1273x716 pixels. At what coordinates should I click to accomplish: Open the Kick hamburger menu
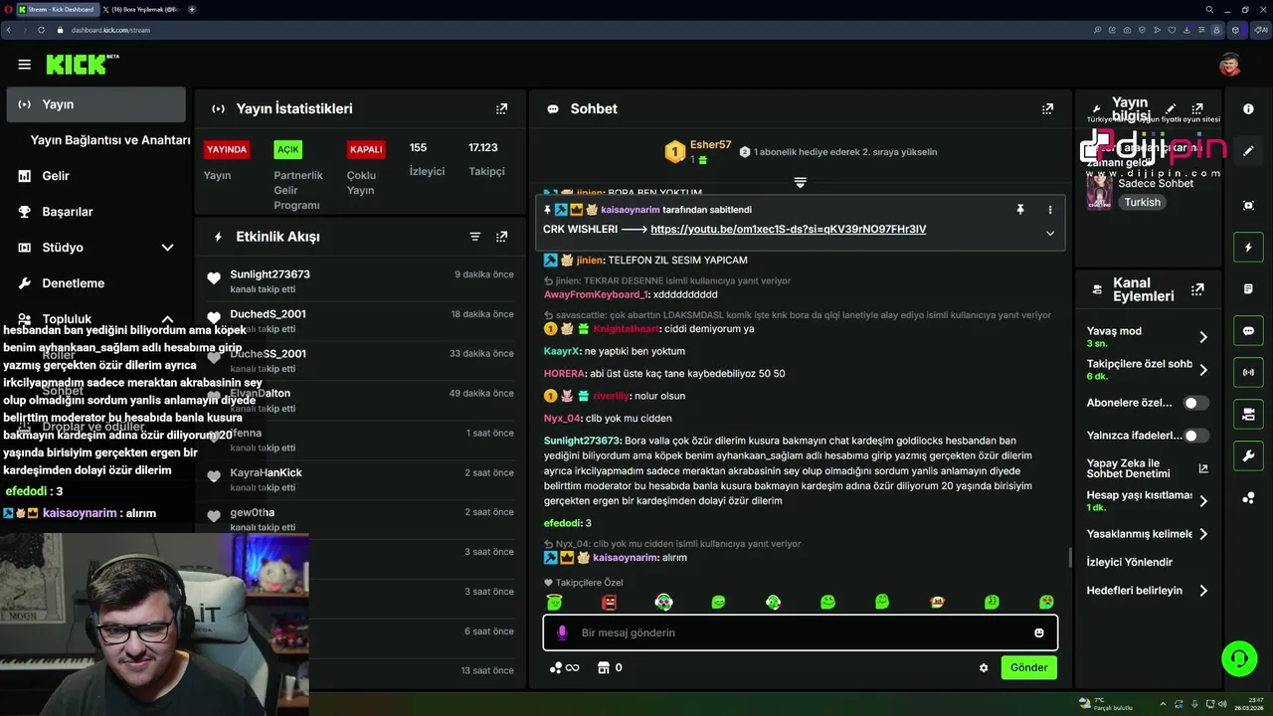pos(24,65)
